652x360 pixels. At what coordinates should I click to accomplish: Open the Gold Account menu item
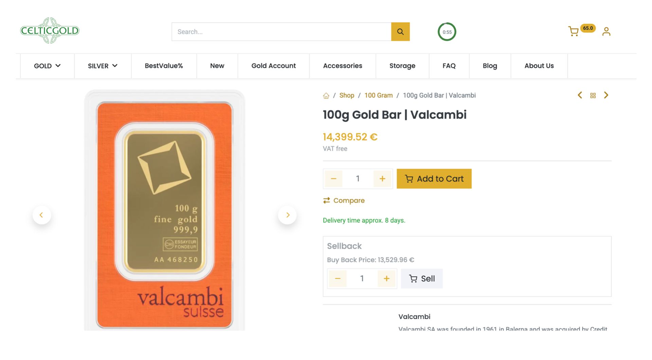click(x=273, y=66)
